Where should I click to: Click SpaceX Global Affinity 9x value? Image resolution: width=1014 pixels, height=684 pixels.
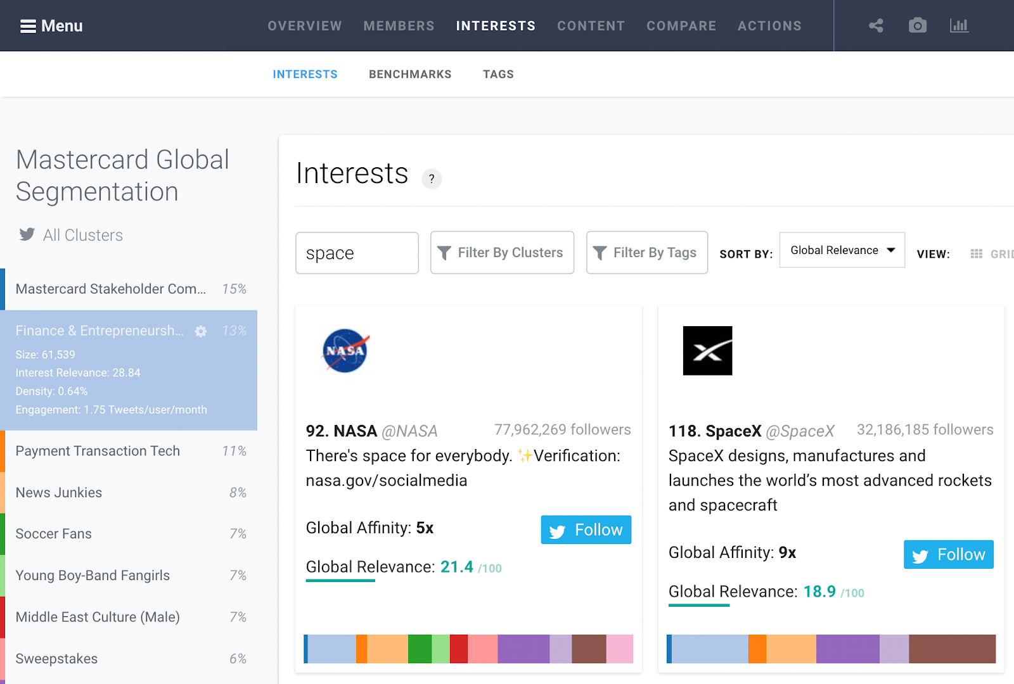[787, 553]
